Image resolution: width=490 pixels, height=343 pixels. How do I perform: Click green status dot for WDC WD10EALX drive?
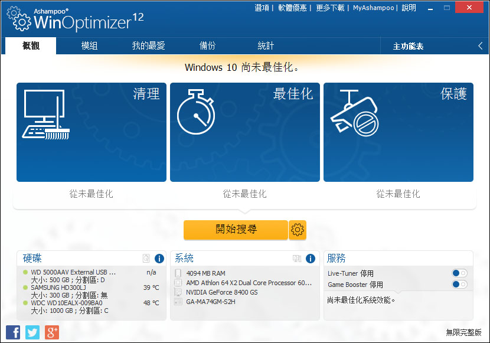click(25, 303)
